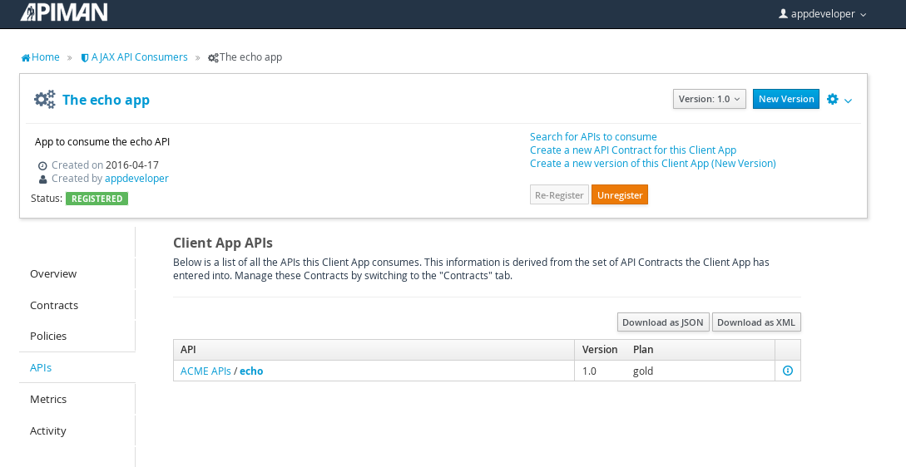906x467 pixels.
Task: Open Search for APIs to consume link
Action: coord(593,137)
